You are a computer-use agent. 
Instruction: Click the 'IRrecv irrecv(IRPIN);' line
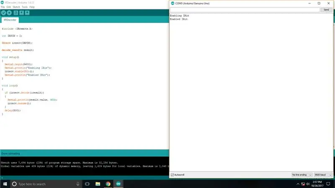coord(17,43)
